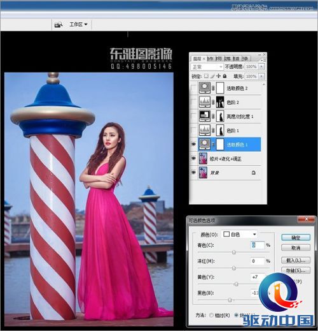Close the tab via the X beside 图层
Screen dimensions: 318x331
coord(204,59)
